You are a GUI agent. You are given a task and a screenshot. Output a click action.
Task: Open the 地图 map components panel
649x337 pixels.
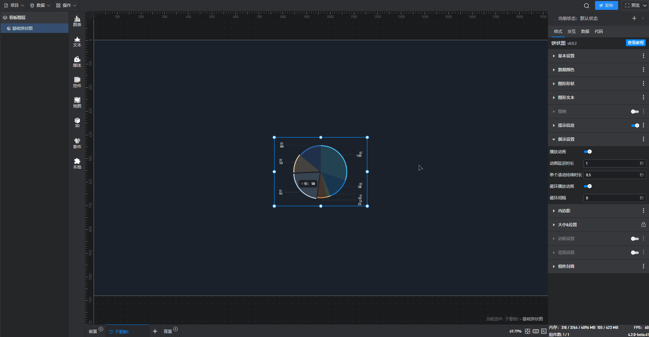tap(77, 103)
